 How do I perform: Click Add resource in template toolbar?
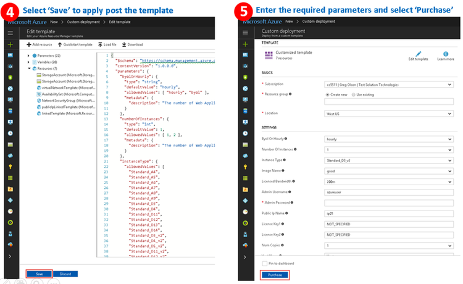[x=40, y=44]
